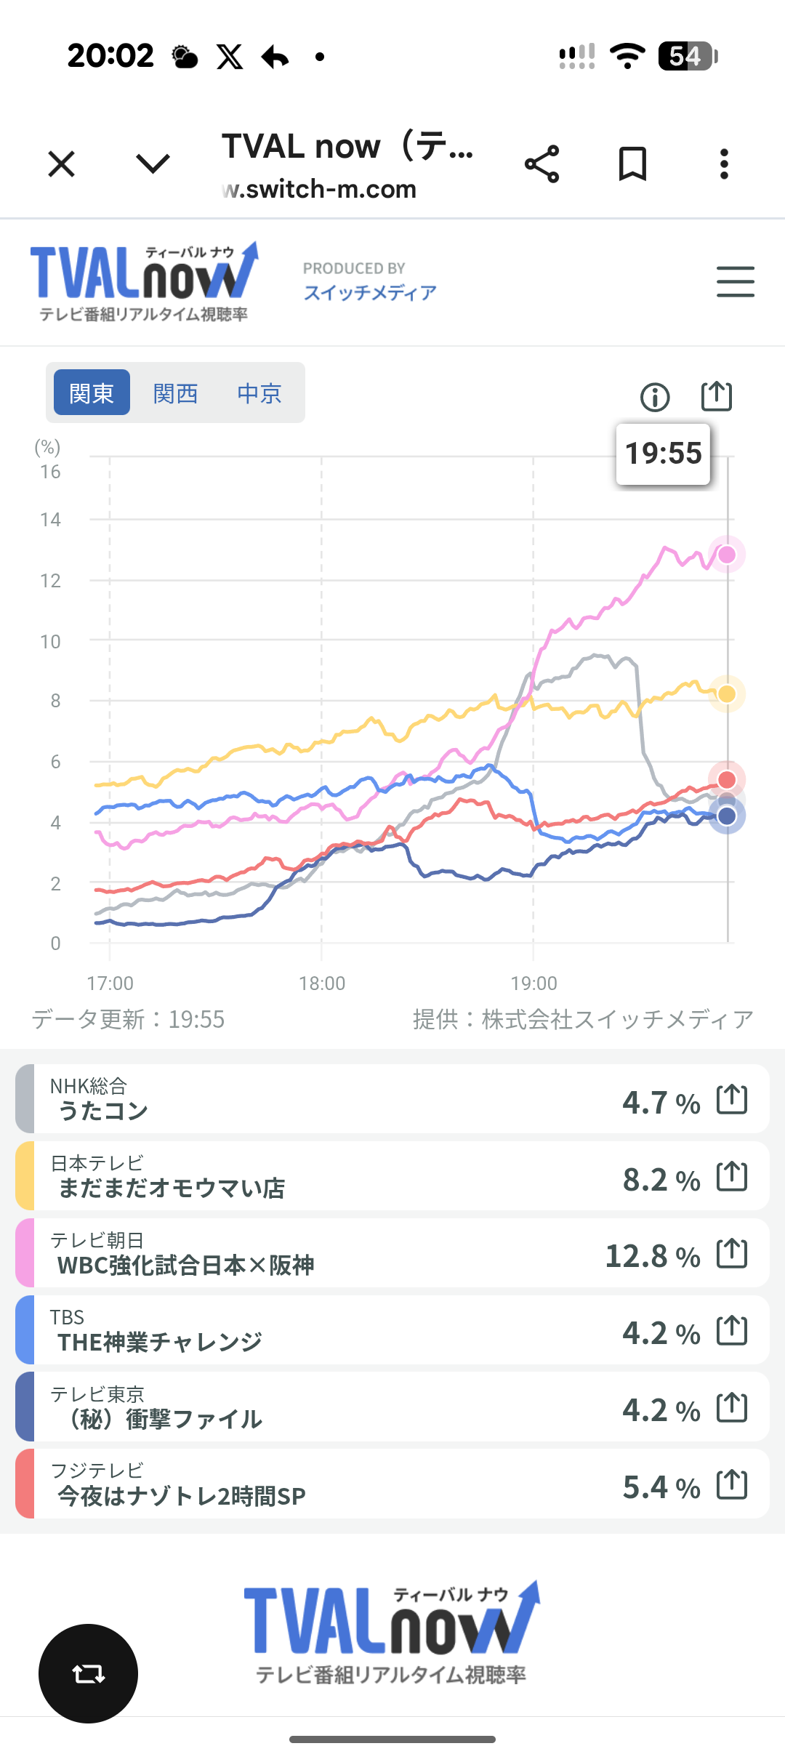Open the browser three-dot menu
This screenshot has width=785, height=1762.
724,164
